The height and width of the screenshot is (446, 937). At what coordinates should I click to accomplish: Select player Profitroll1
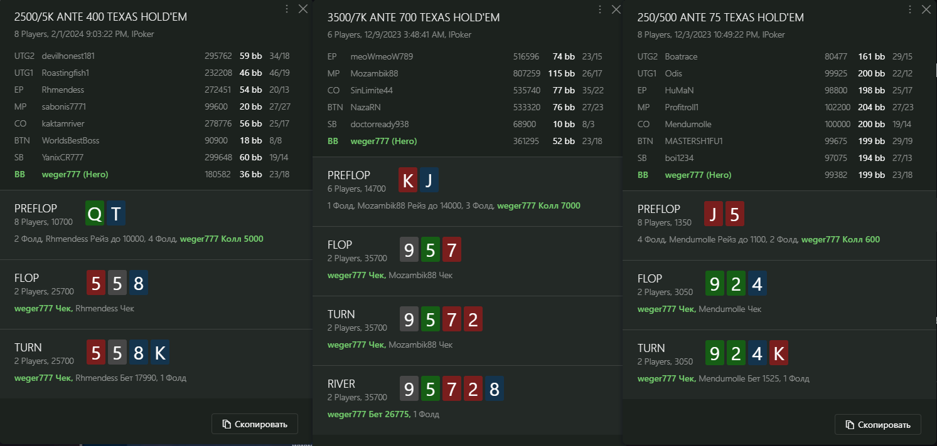tap(682, 107)
